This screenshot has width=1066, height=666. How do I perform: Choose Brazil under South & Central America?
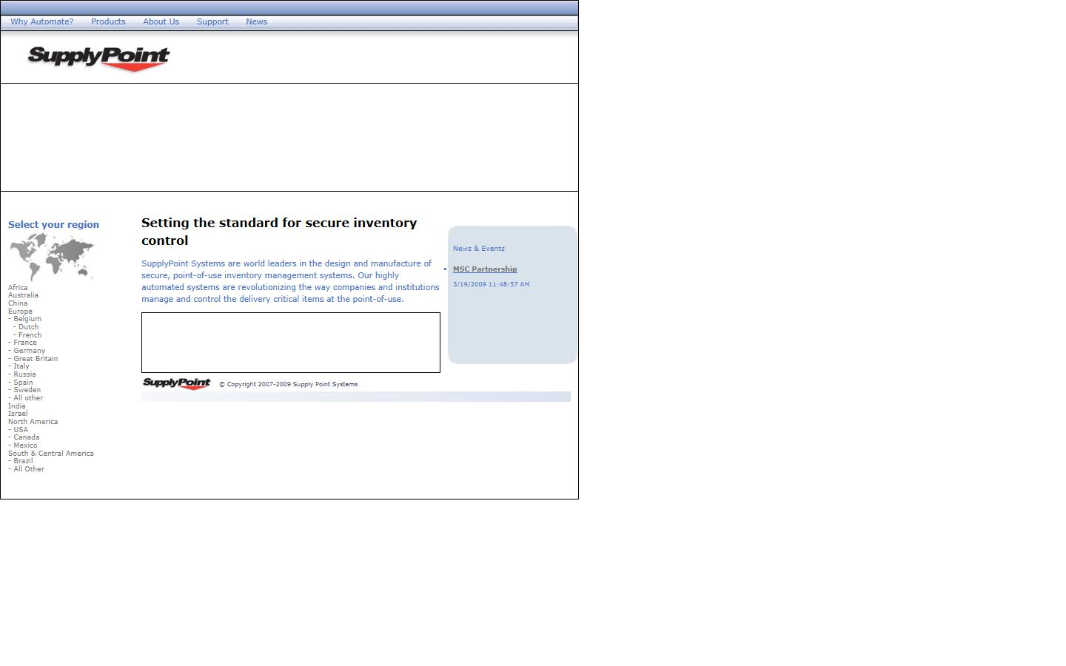click(23, 461)
